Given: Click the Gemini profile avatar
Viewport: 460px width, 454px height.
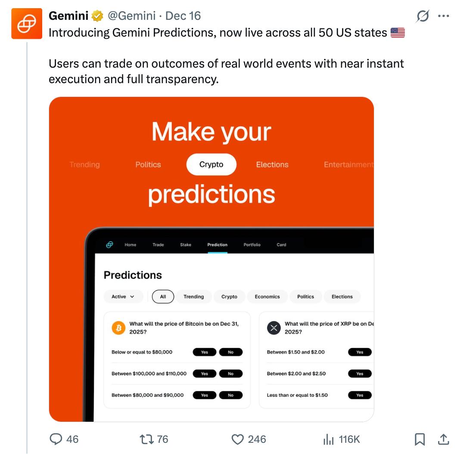Looking at the screenshot, I should click(x=27, y=24).
